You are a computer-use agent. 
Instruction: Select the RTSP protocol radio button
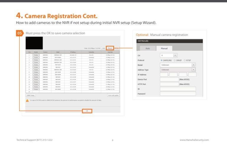184,61
